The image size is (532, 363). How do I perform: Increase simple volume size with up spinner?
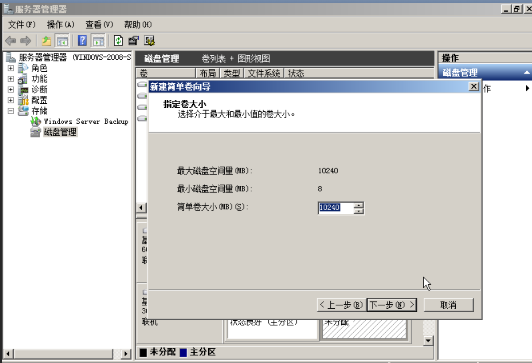(358, 205)
